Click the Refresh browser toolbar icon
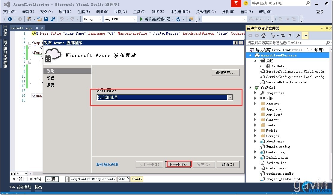 click(178, 19)
